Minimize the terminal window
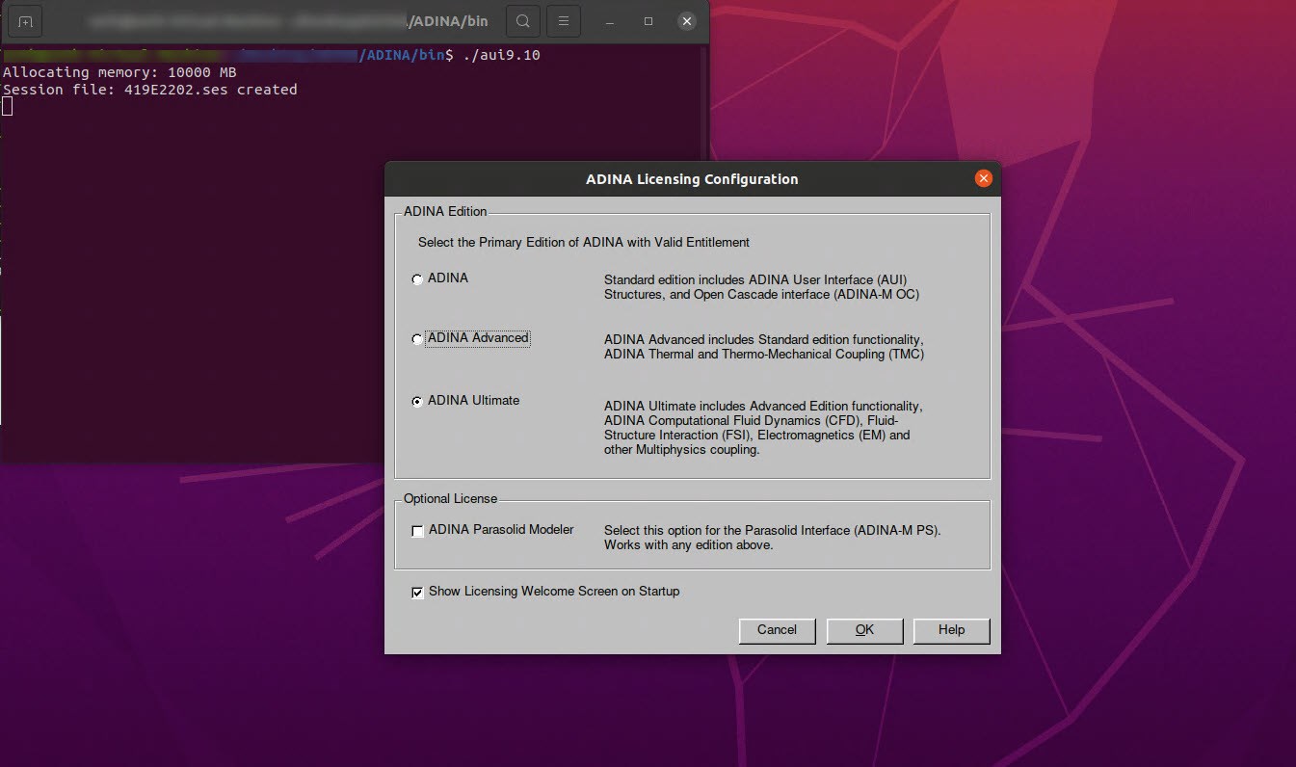This screenshot has width=1296, height=767. 609,20
